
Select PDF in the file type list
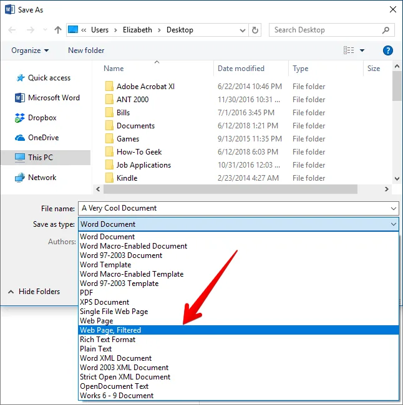(x=87, y=293)
